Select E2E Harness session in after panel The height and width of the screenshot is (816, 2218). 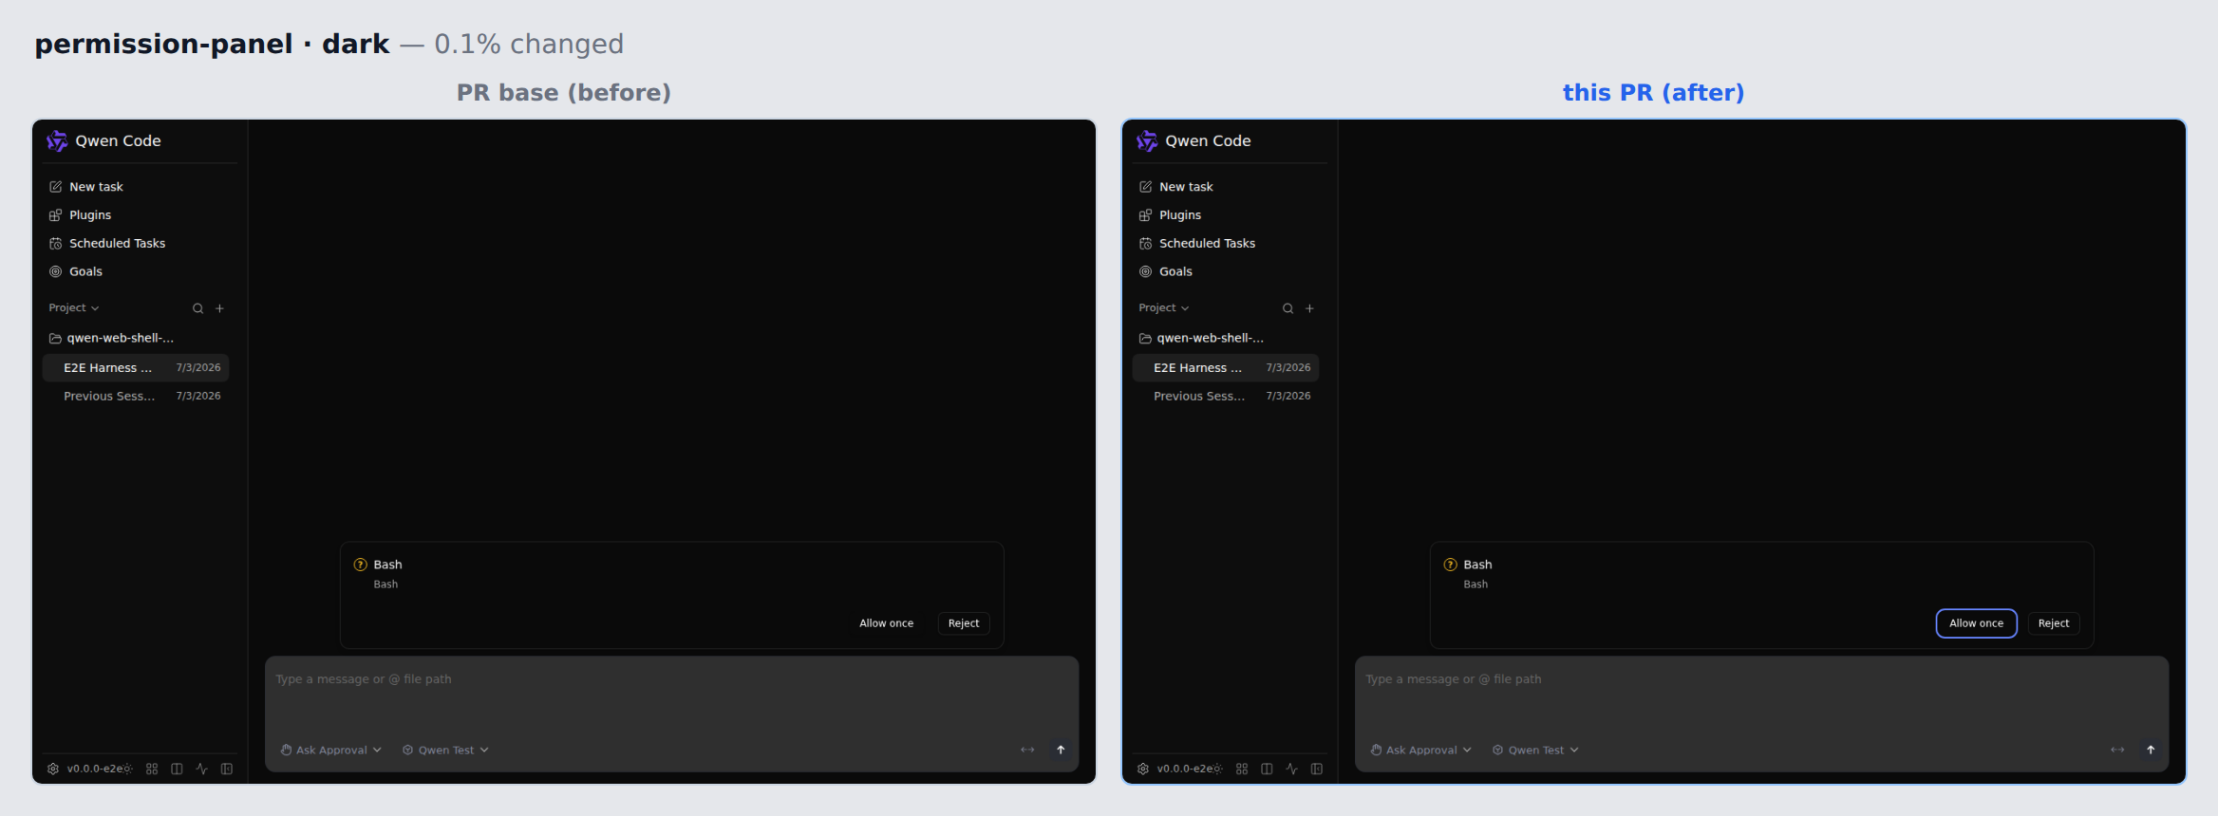(1226, 367)
